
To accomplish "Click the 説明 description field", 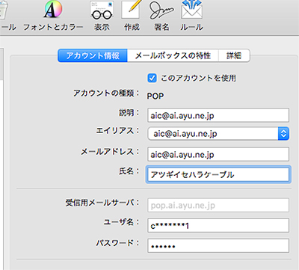I will click(218, 115).
